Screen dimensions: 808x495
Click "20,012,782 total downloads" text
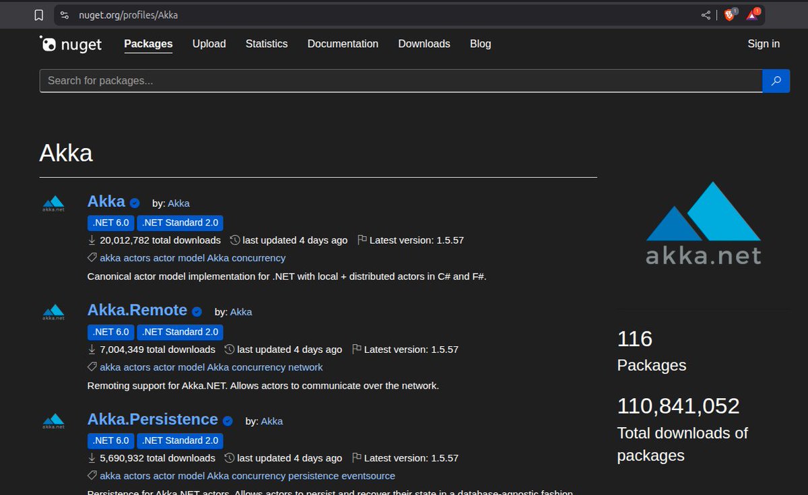(160, 240)
